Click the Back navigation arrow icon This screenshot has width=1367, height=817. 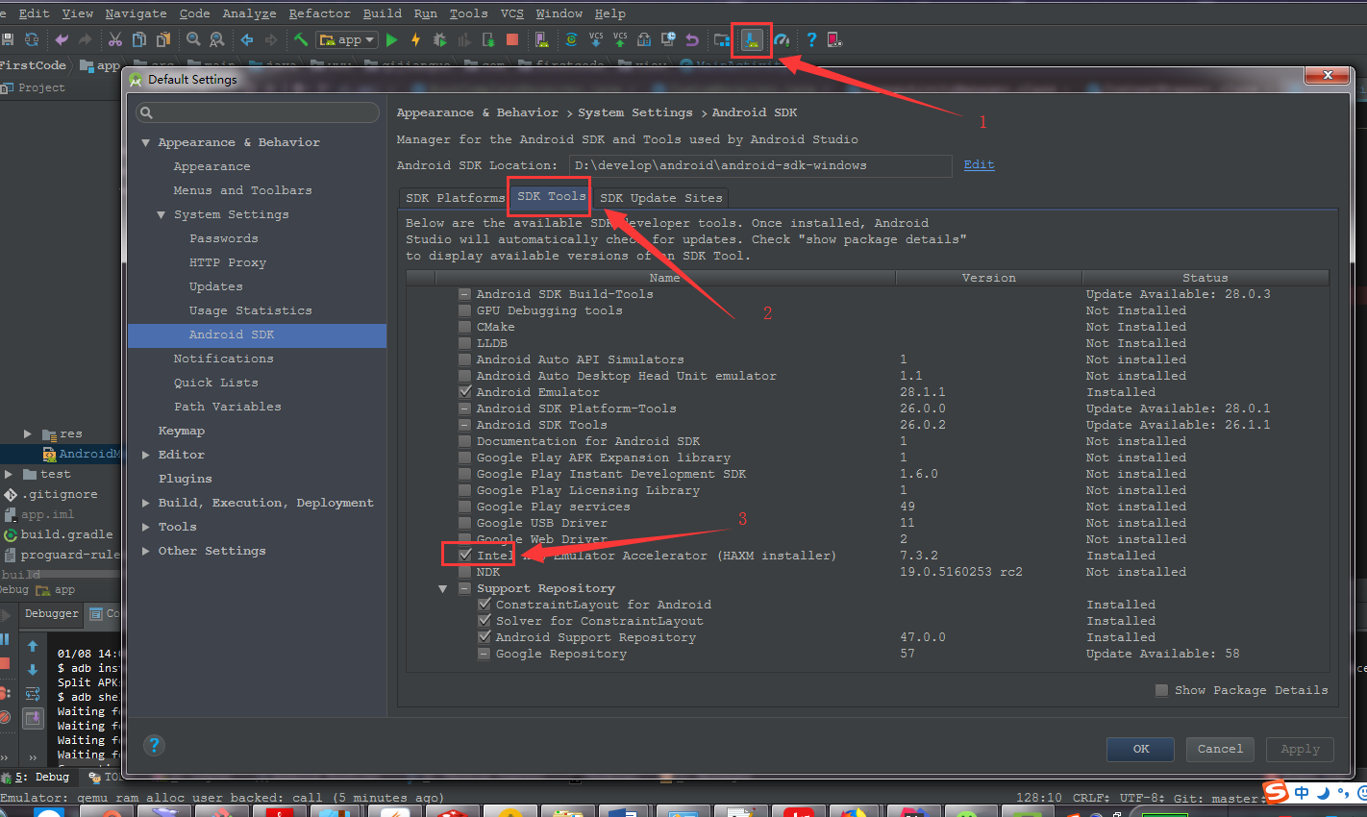pyautogui.click(x=247, y=39)
